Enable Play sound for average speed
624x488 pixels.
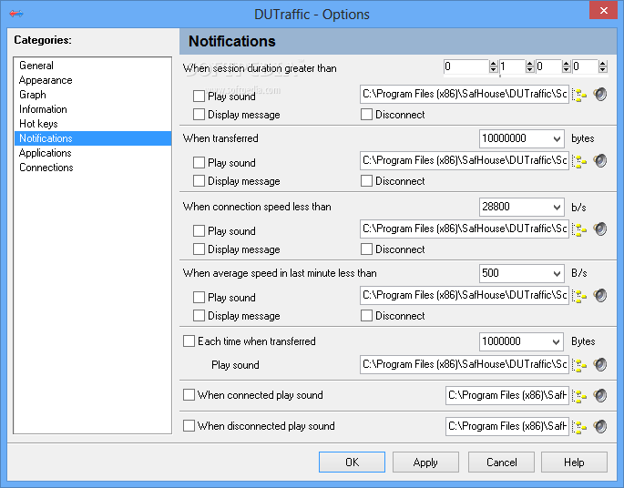(199, 298)
